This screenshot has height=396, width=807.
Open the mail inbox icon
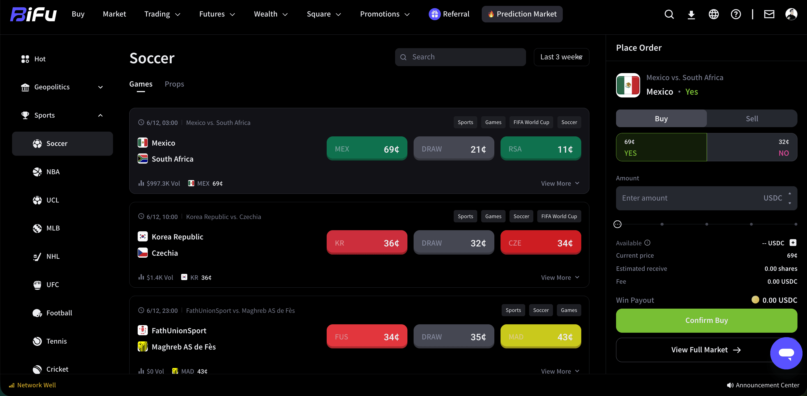click(x=769, y=14)
